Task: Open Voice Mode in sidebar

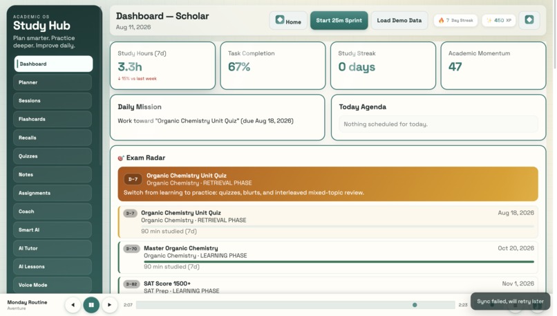Action: click(x=53, y=285)
